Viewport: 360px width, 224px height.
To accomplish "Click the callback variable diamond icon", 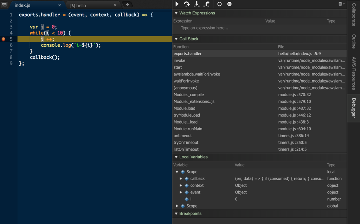I will (187, 179).
